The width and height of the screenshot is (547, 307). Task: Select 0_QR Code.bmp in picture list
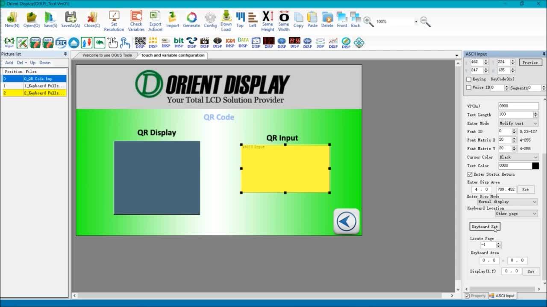[x=34, y=79]
